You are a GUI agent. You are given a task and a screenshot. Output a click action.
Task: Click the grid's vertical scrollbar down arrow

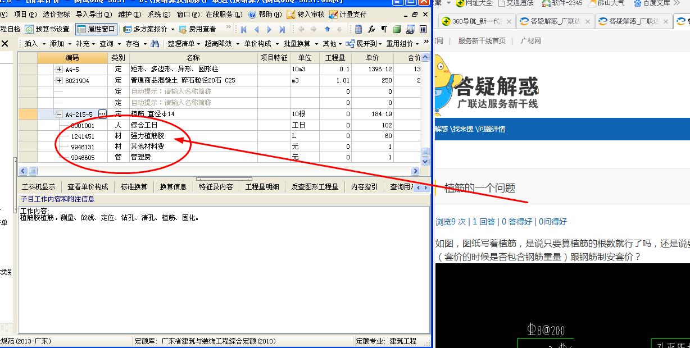425,162
